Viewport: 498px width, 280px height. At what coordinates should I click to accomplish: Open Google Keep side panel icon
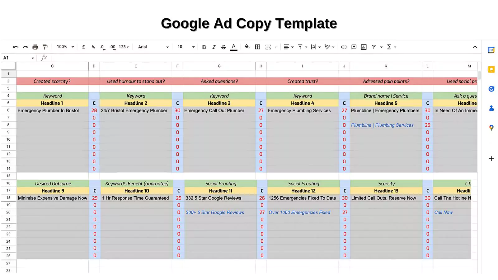(x=491, y=69)
